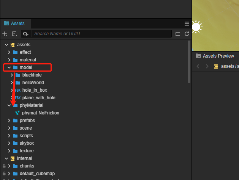
Task: Select the hole_in_box asset name
Action: tap(35, 90)
